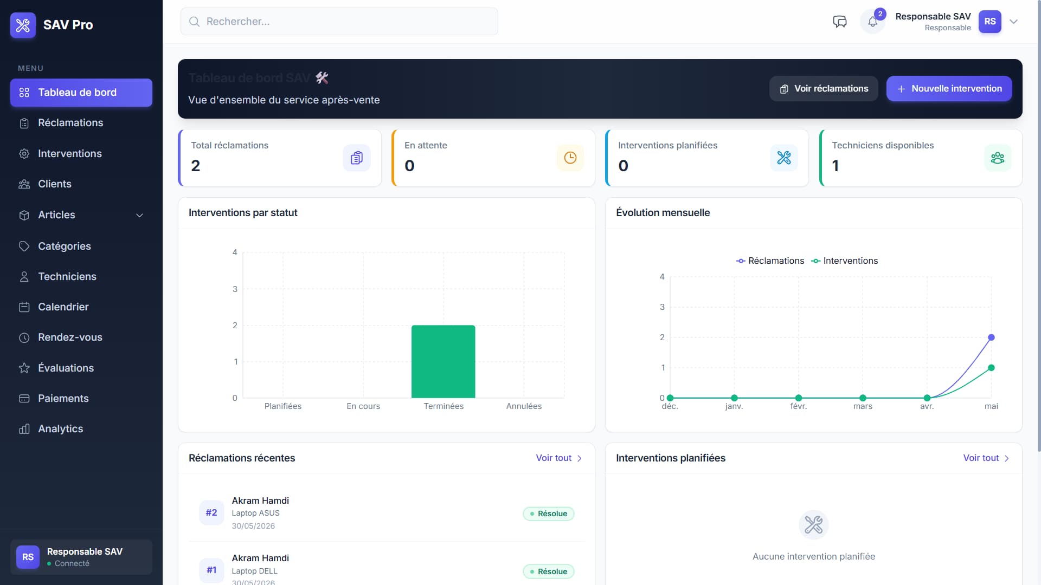Click the Interventions planifiées tools icon

coord(783,158)
